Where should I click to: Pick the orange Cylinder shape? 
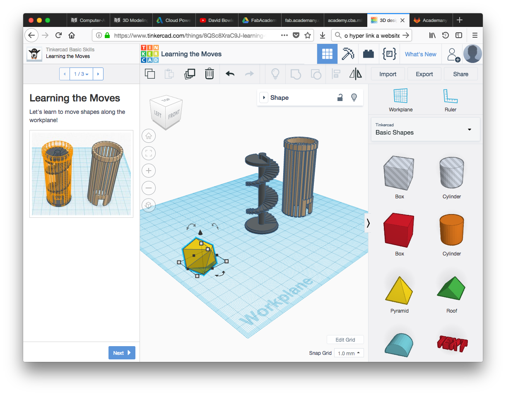[451, 230]
